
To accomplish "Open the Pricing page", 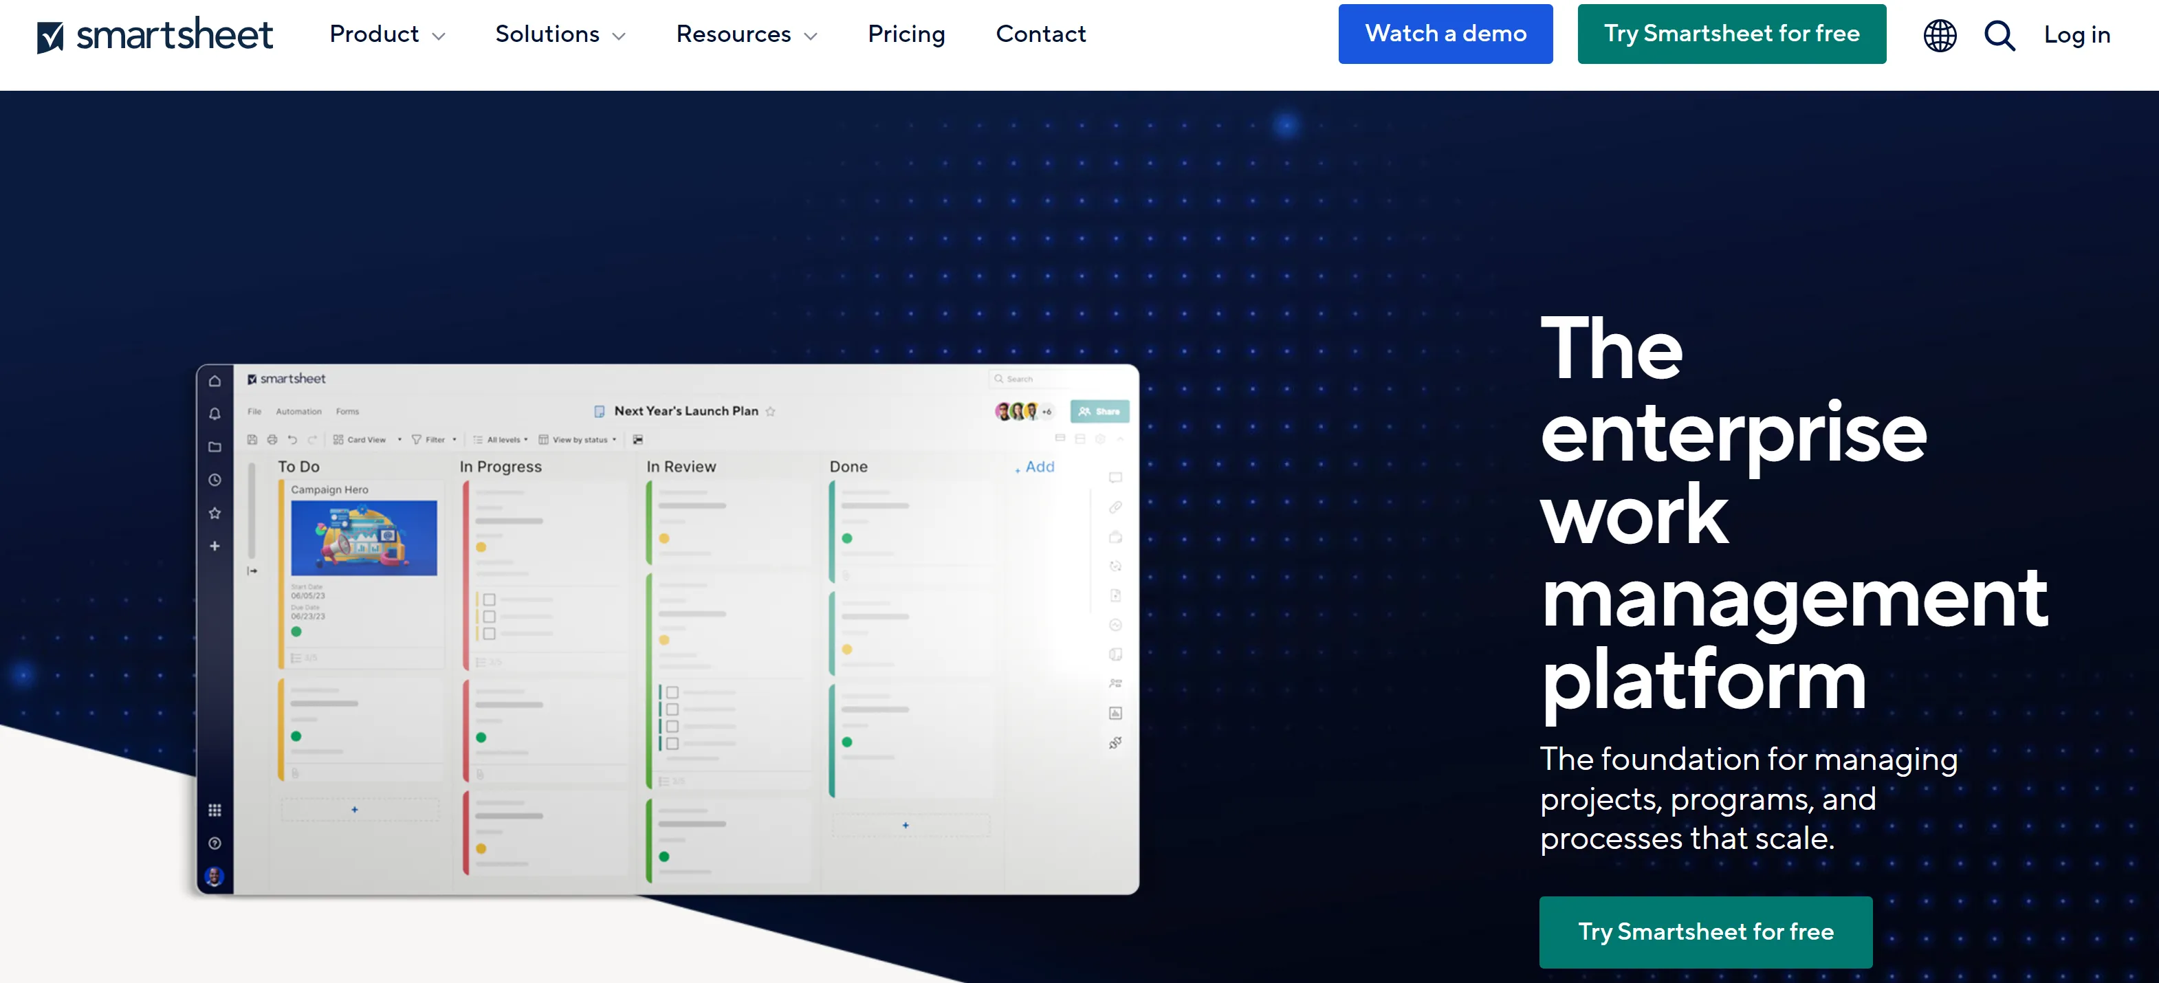I will 906,34.
